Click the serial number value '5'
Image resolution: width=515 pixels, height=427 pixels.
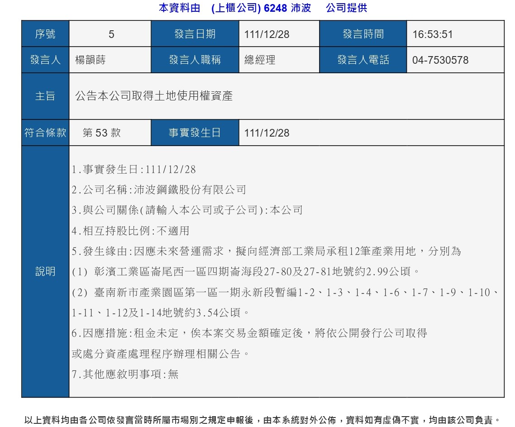coord(111,34)
